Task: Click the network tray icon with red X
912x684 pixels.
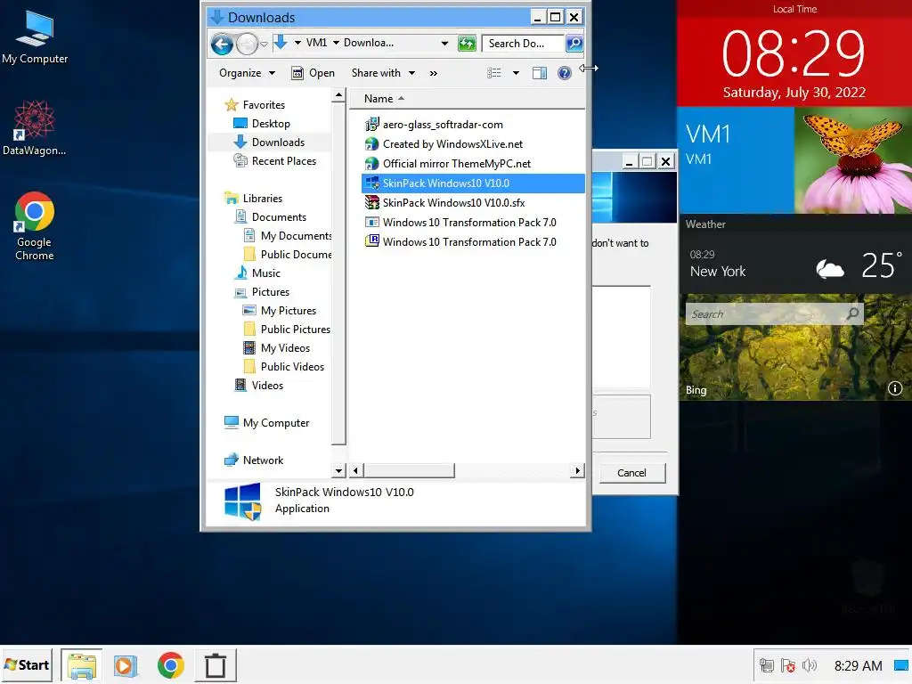Action: [788, 664]
